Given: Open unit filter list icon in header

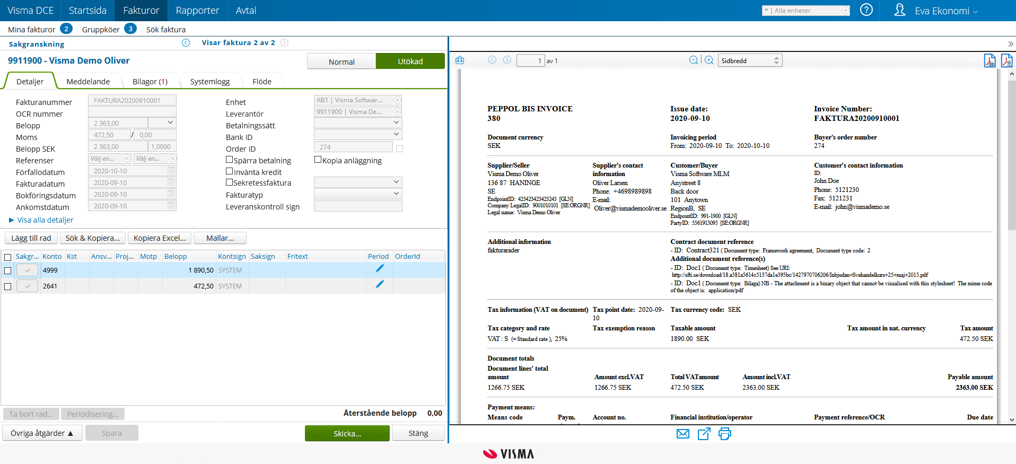Looking at the screenshot, I should pyautogui.click(x=845, y=11).
